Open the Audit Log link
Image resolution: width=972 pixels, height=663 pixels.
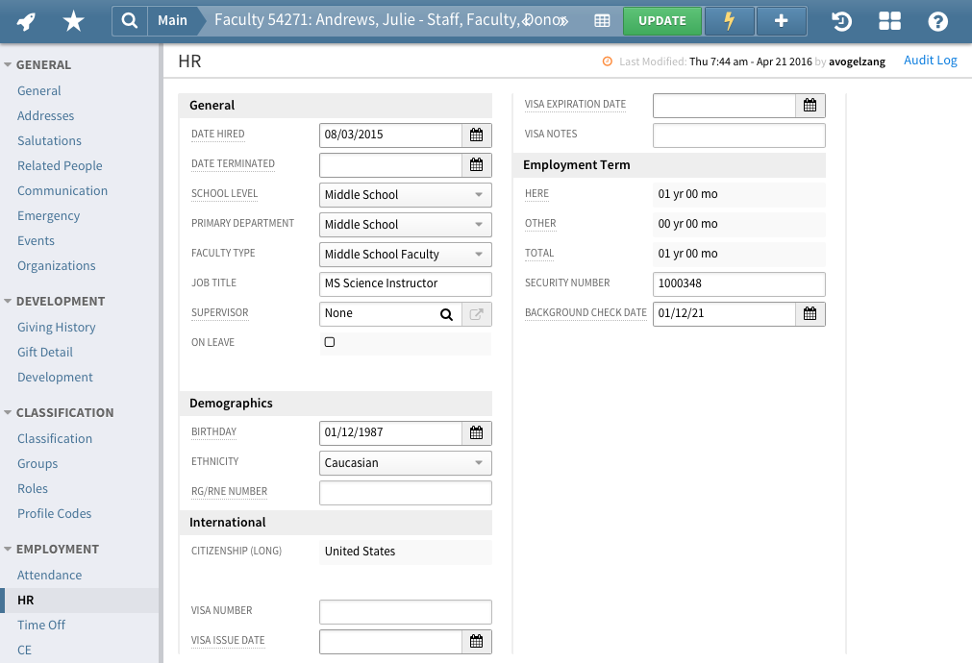pos(930,61)
